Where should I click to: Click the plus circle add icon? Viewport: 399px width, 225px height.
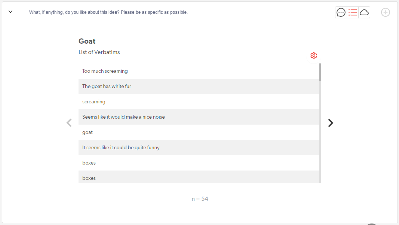(x=385, y=12)
